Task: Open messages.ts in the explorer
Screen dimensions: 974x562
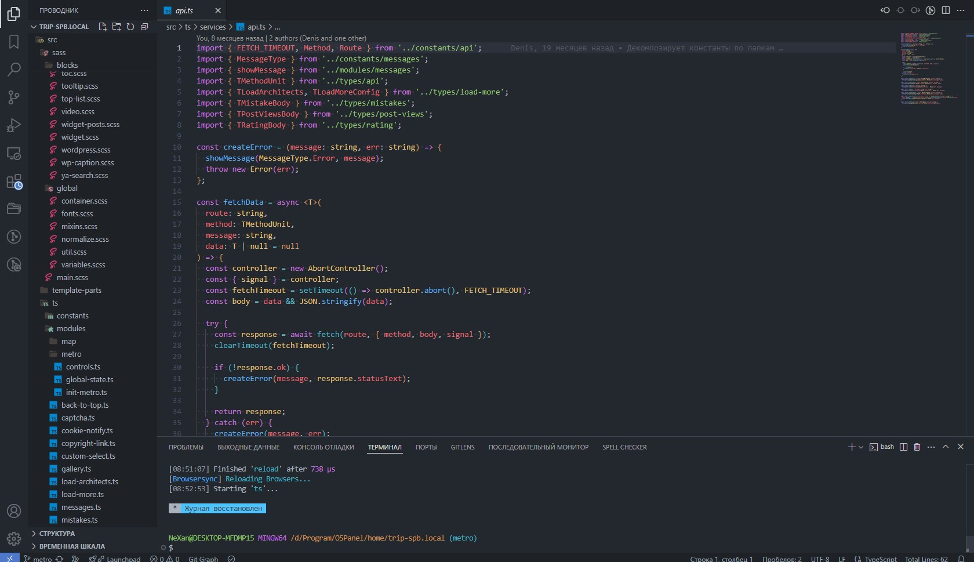Action: pos(81,507)
